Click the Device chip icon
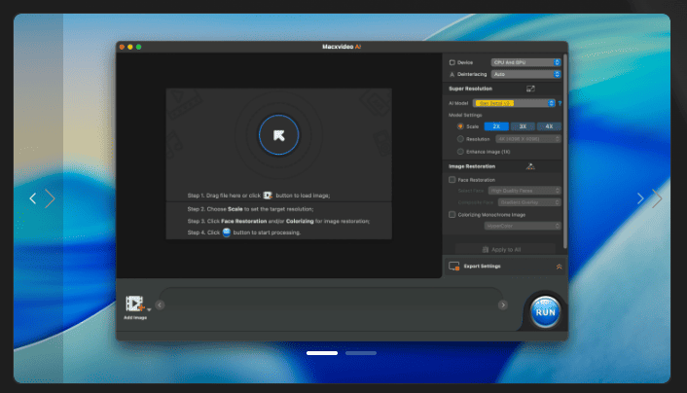This screenshot has width=687, height=393. (x=452, y=62)
